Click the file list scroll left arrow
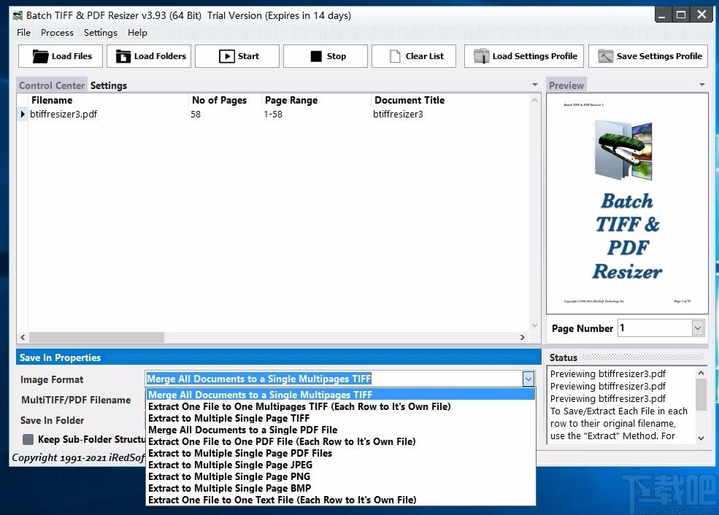This screenshot has height=515, width=719. pyautogui.click(x=23, y=337)
